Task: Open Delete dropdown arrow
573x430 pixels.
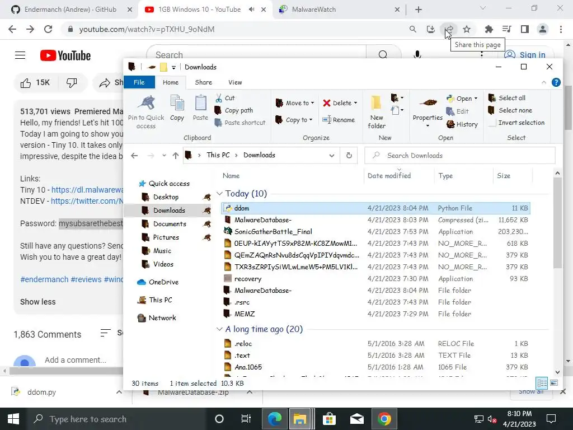Action: click(x=355, y=103)
